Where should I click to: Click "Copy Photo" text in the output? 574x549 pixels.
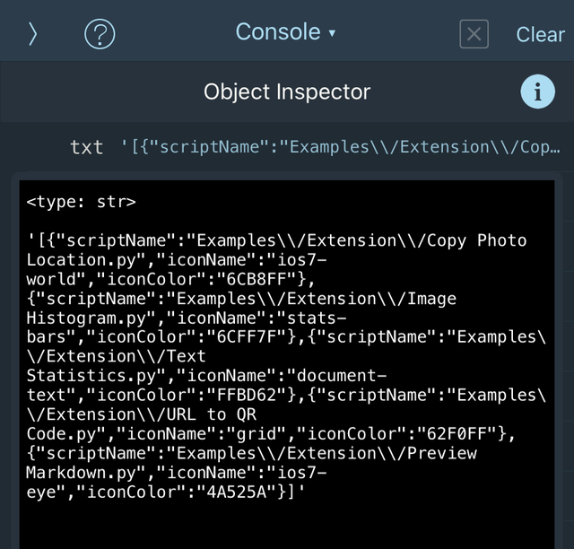pyautogui.click(x=476, y=240)
